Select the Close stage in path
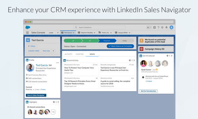 (124, 41)
